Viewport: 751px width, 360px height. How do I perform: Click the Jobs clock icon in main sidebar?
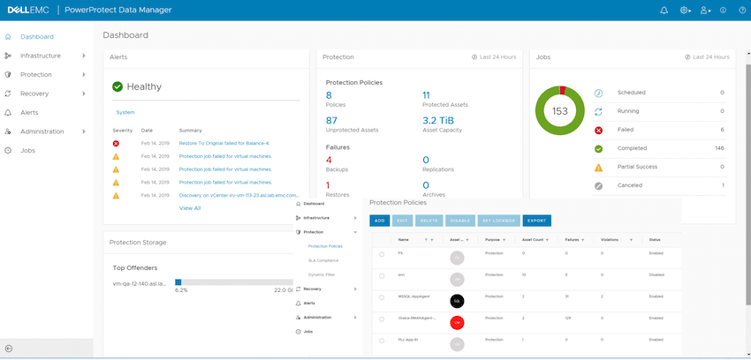click(x=8, y=150)
